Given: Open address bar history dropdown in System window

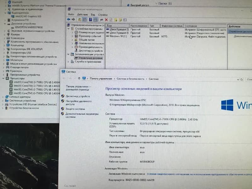Looking at the screenshot, I should 238,80.
